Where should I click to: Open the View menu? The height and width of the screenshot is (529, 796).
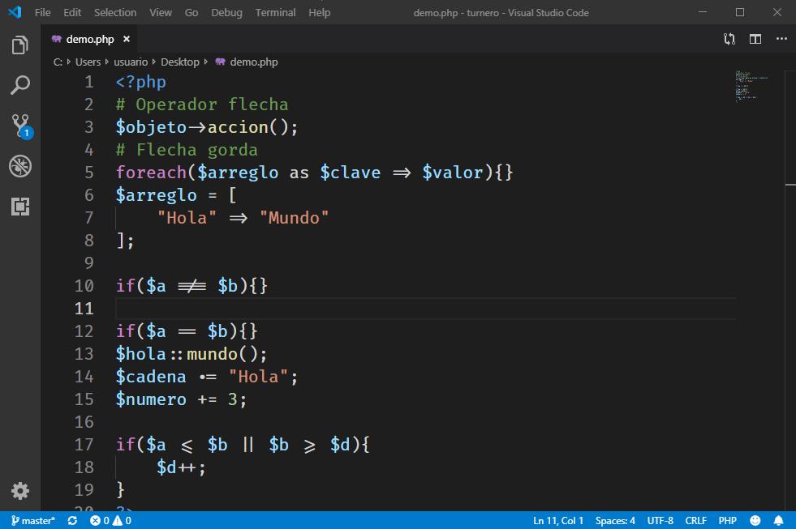click(161, 13)
